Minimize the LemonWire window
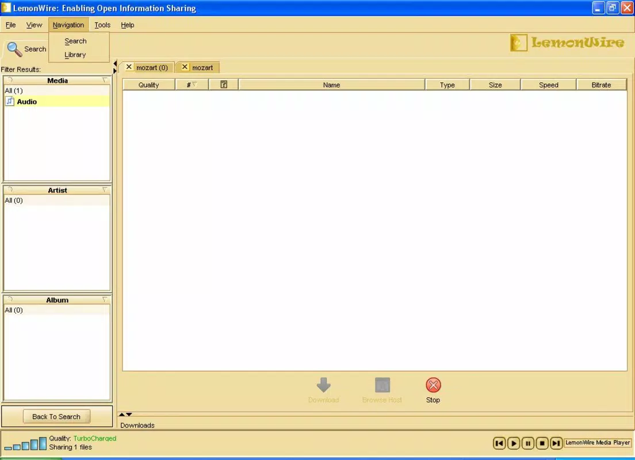This screenshot has height=460, width=635. [x=598, y=7]
